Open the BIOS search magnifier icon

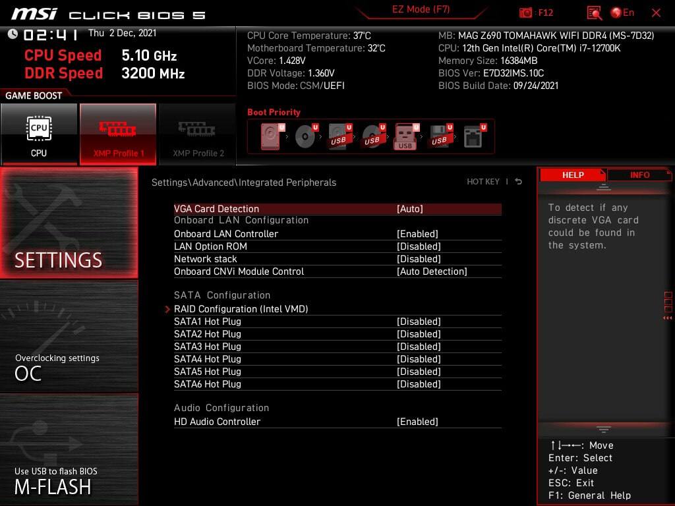(594, 13)
